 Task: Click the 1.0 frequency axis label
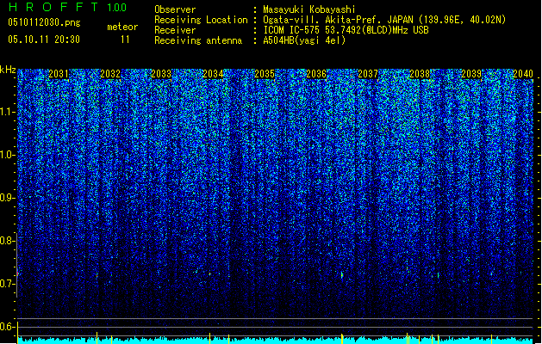pos(7,155)
